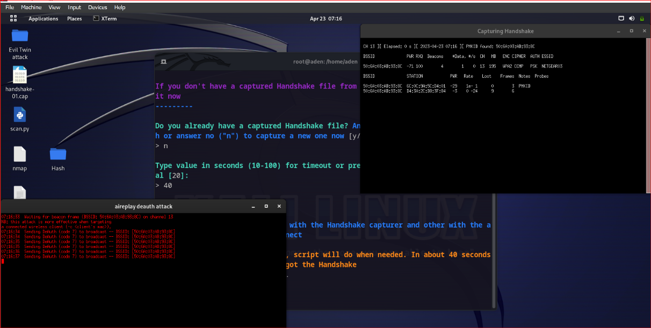Click the PSK auth value
651x328 pixels.
[533, 66]
